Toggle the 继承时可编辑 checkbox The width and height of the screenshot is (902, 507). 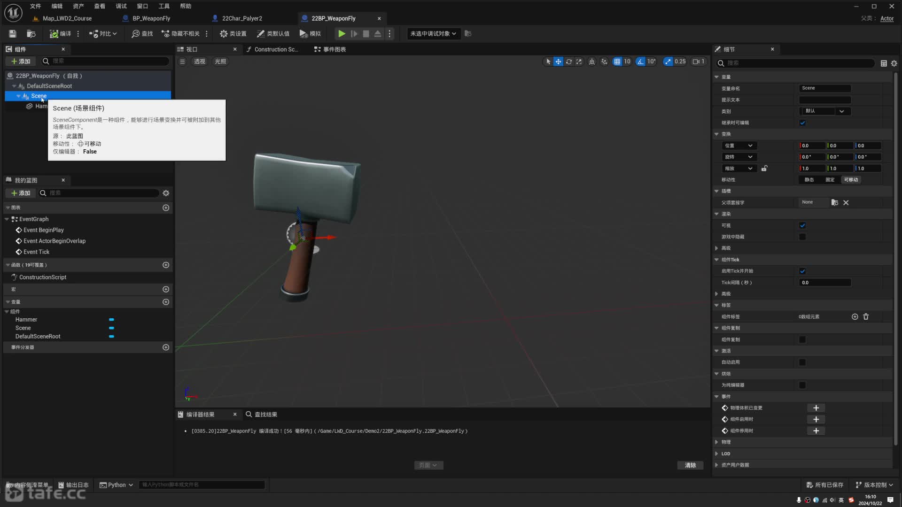[x=802, y=123]
